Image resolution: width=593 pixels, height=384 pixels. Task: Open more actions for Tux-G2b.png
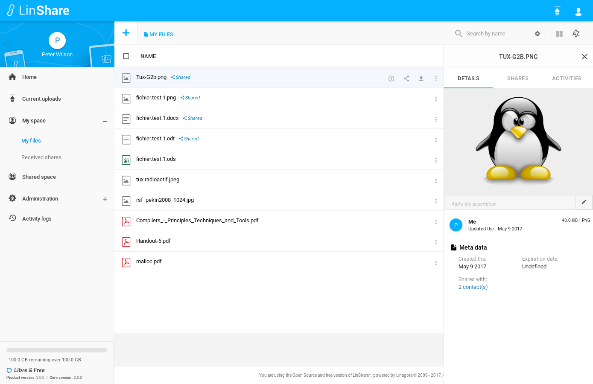point(436,79)
